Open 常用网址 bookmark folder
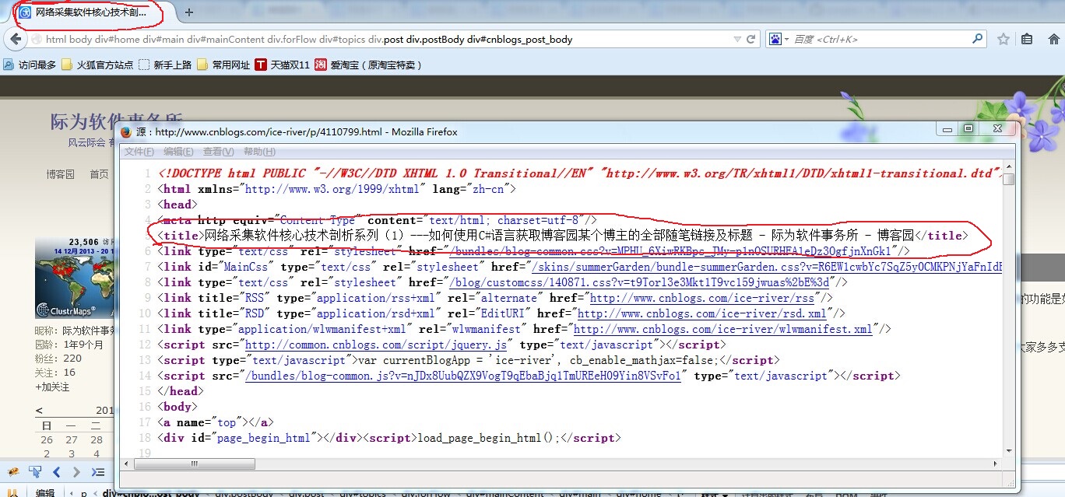Image resolution: width=1065 pixels, height=497 pixels. [223, 65]
